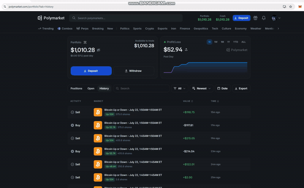304x188 pixels.
Task: Click the icon next to Portfolio label
Action: coord(85,42)
